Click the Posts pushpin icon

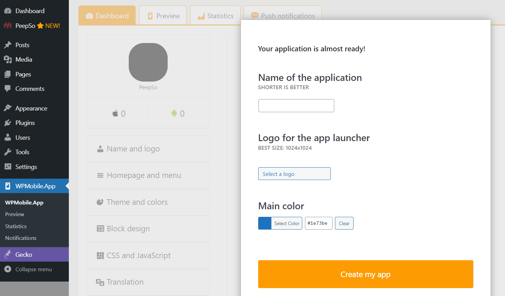(8, 45)
